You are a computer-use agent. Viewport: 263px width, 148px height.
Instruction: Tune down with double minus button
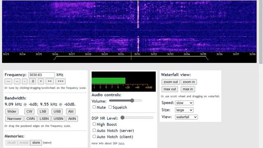coord(17,81)
